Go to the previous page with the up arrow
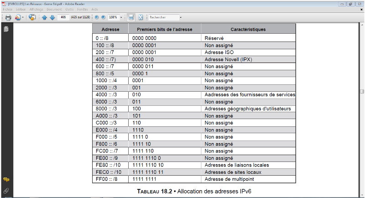This screenshot has width=365, height=198. point(44,17)
